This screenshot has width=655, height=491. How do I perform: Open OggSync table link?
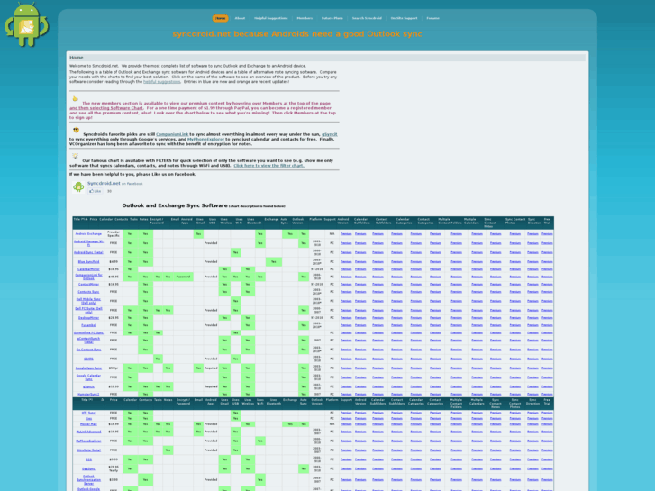click(x=88, y=468)
